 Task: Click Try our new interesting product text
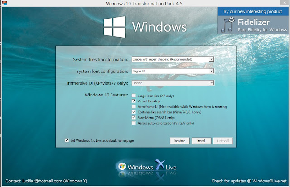point(252,11)
